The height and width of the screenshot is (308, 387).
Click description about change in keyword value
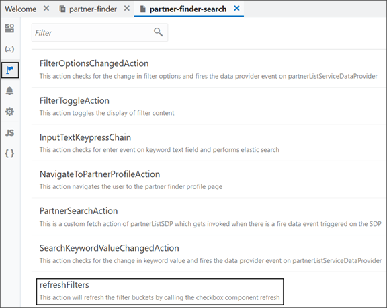tap(210, 261)
